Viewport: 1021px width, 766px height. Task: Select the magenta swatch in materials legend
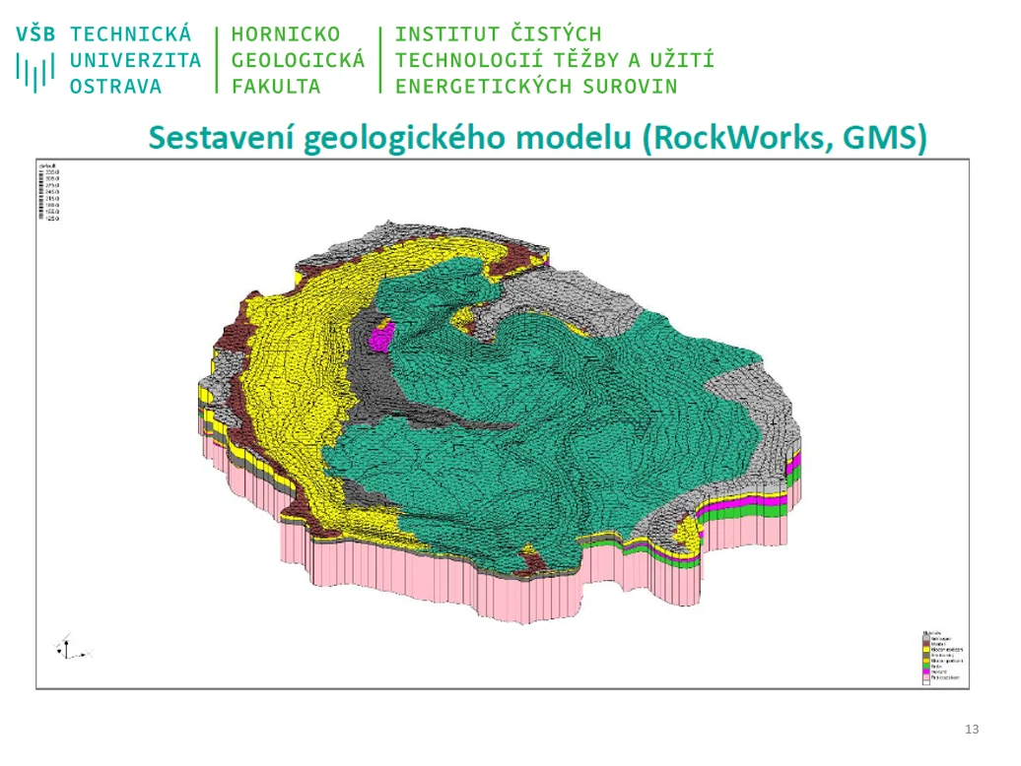click(x=926, y=671)
